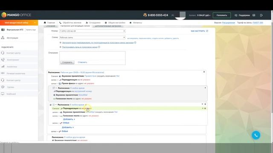The image size is (273, 153).
Task: Open Аналитика chart icon in sidebar
Action: pyautogui.click(x=3, y=66)
